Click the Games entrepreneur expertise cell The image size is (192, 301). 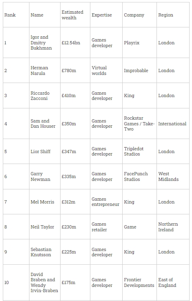point(106,201)
